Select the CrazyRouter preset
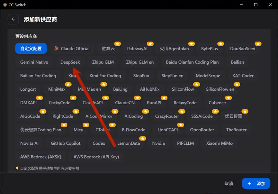 [167, 116]
